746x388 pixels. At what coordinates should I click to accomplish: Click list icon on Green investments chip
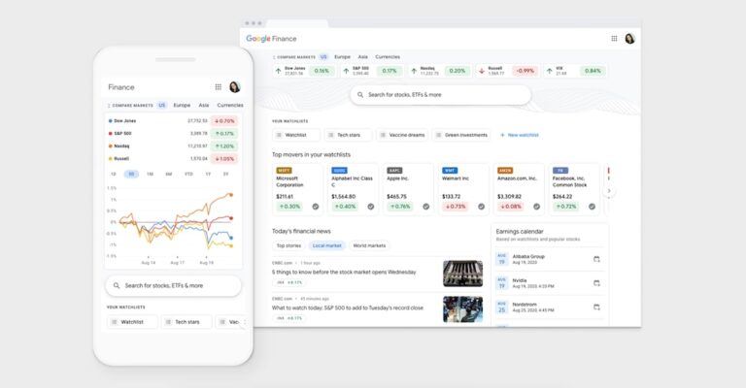439,136
